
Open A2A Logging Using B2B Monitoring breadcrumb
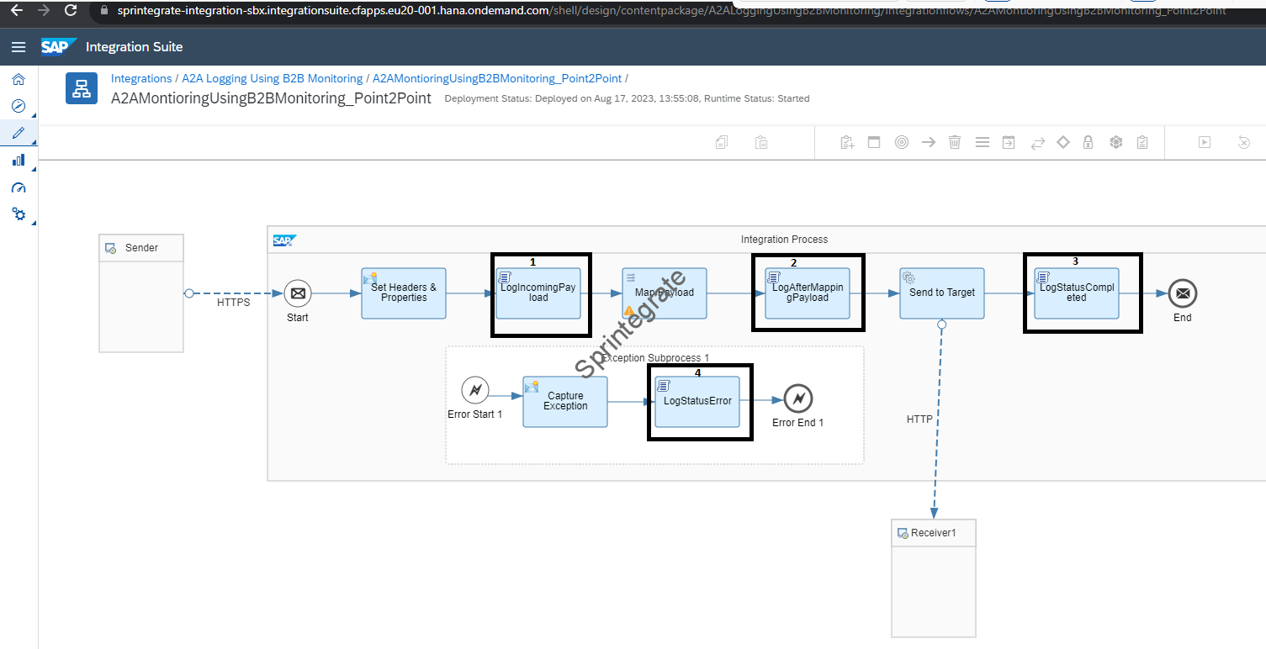(x=273, y=78)
